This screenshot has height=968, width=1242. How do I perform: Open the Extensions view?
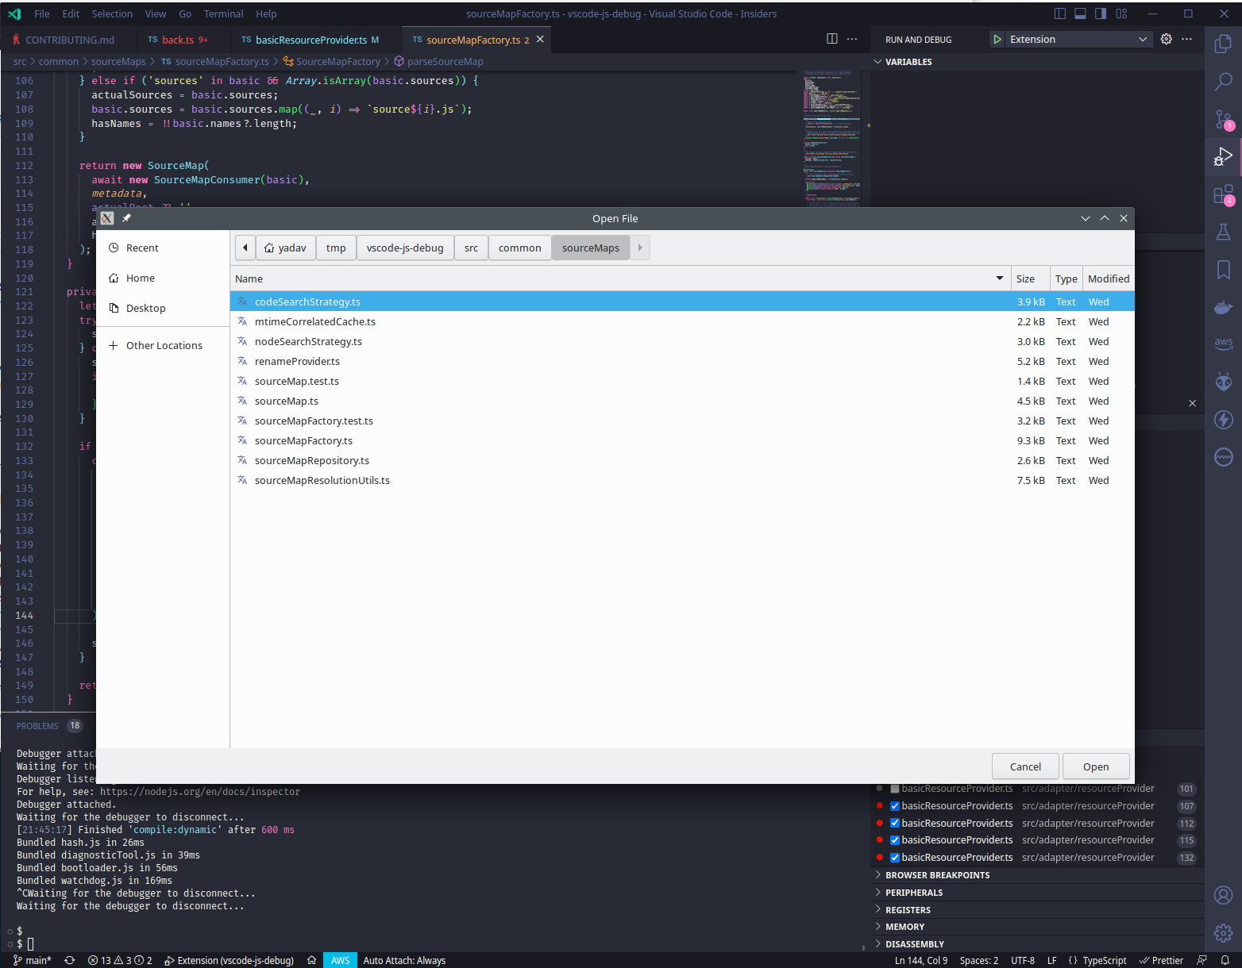(1223, 194)
